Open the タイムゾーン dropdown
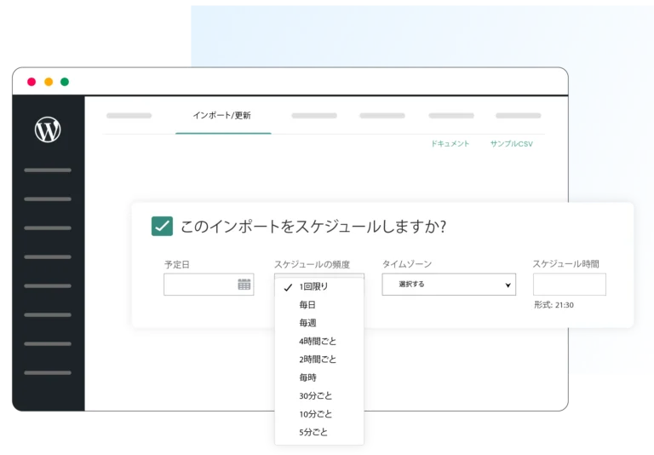 click(449, 285)
